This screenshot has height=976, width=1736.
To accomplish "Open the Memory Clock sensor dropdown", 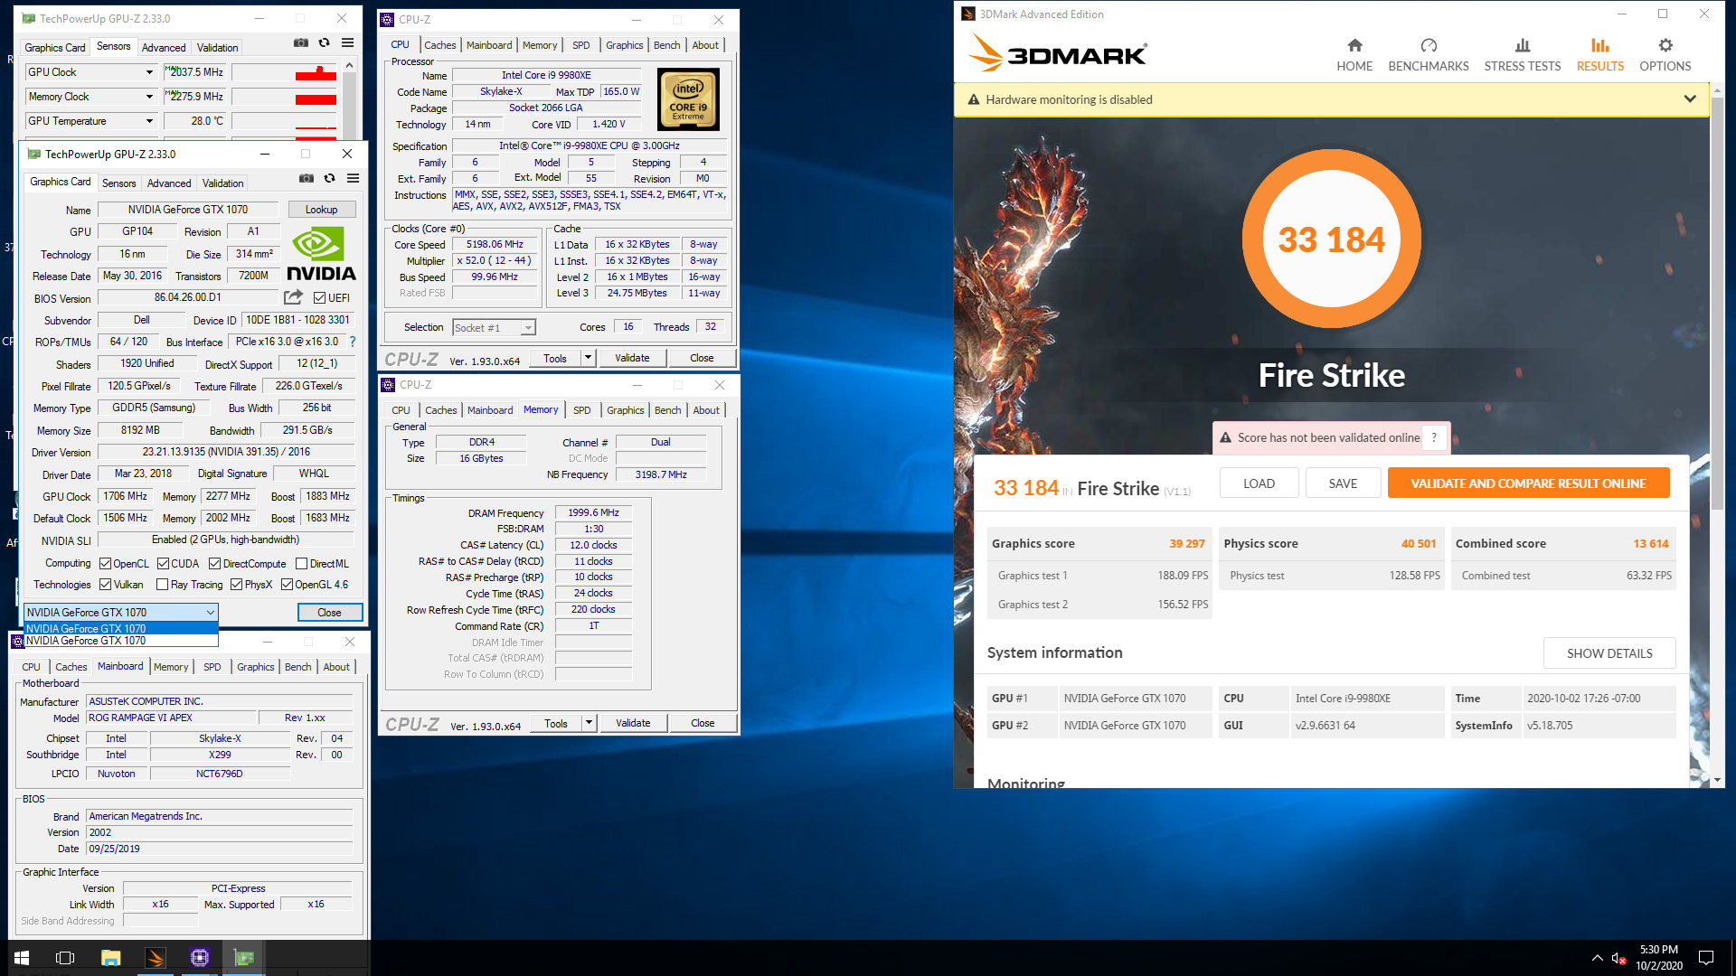I will coord(149,97).
